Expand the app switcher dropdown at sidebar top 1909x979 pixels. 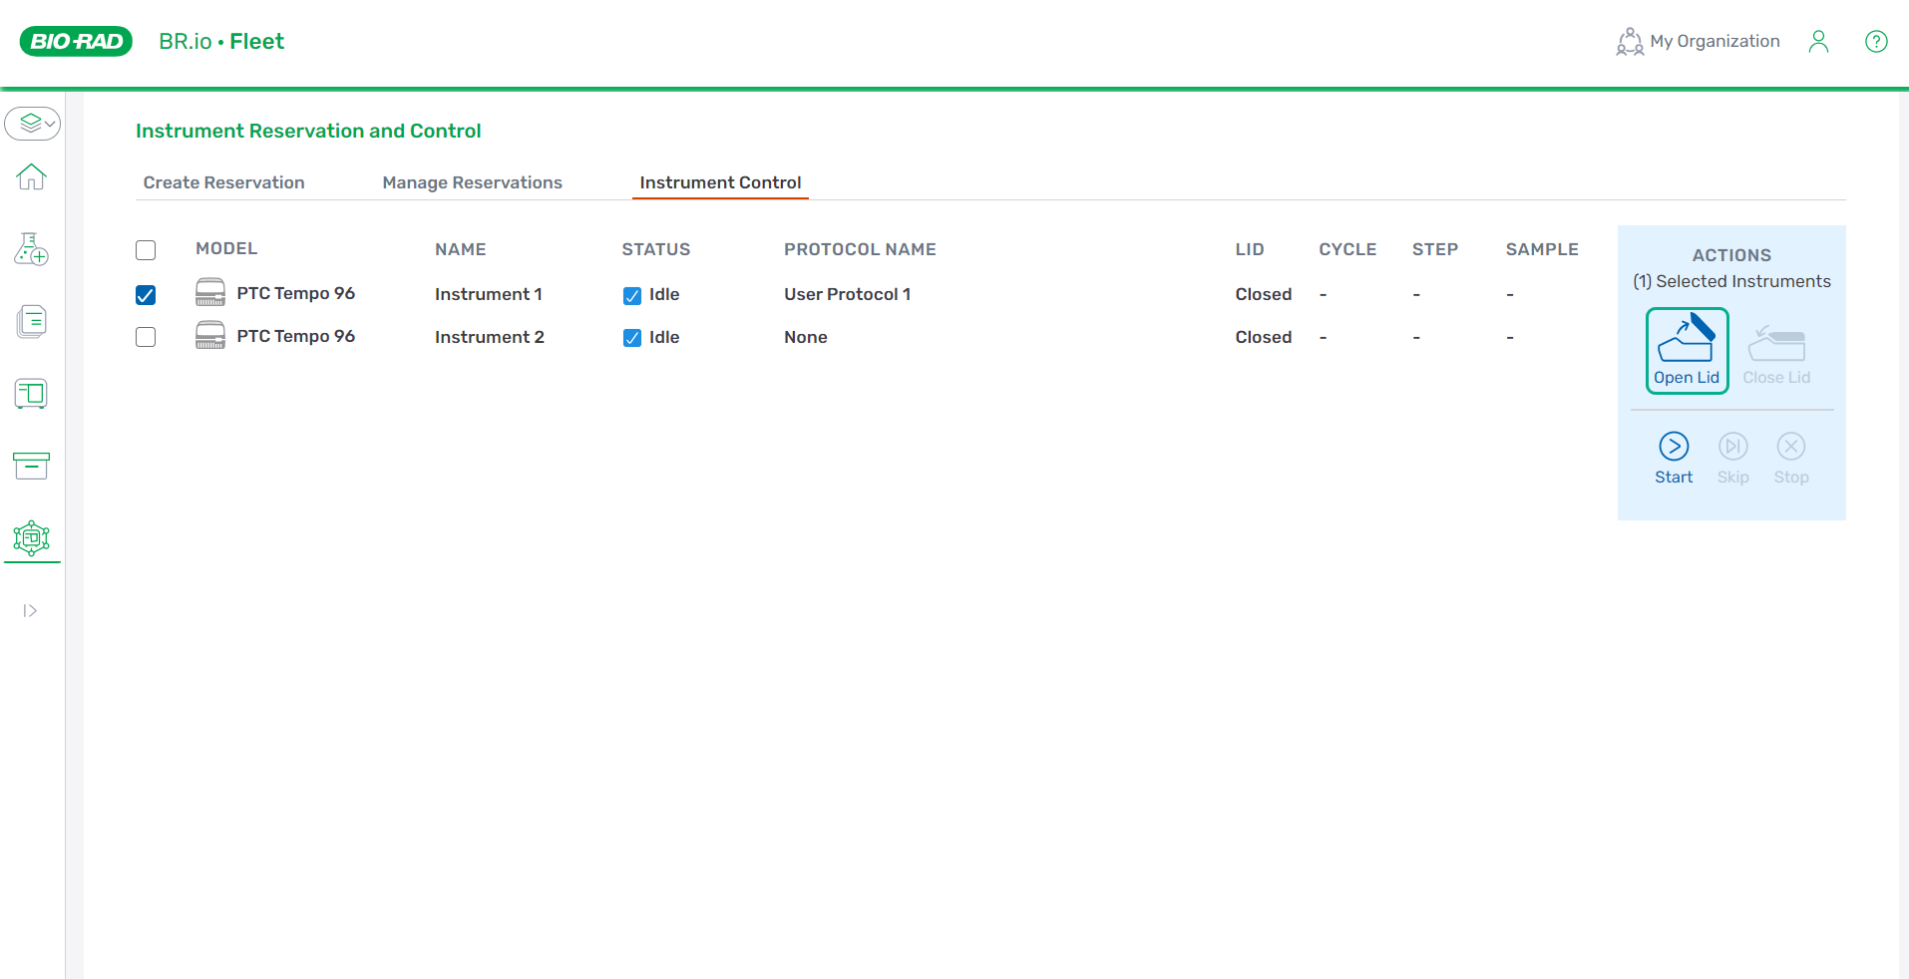(x=32, y=124)
